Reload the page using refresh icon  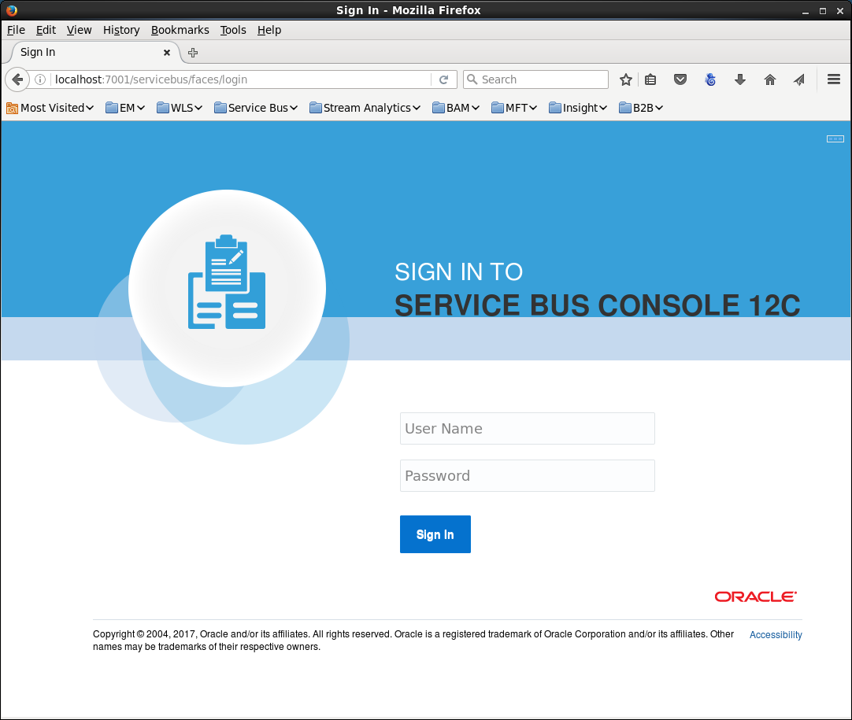click(x=443, y=79)
